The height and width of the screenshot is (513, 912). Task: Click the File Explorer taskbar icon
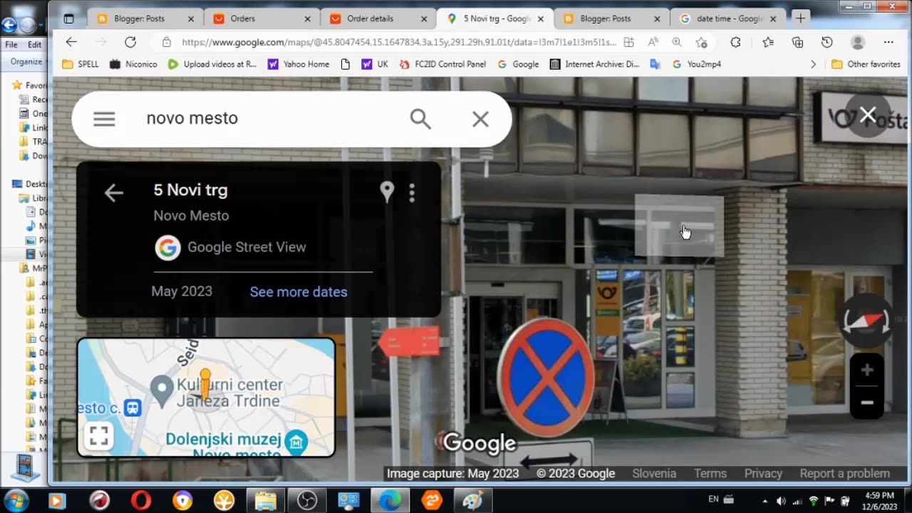[x=266, y=501]
